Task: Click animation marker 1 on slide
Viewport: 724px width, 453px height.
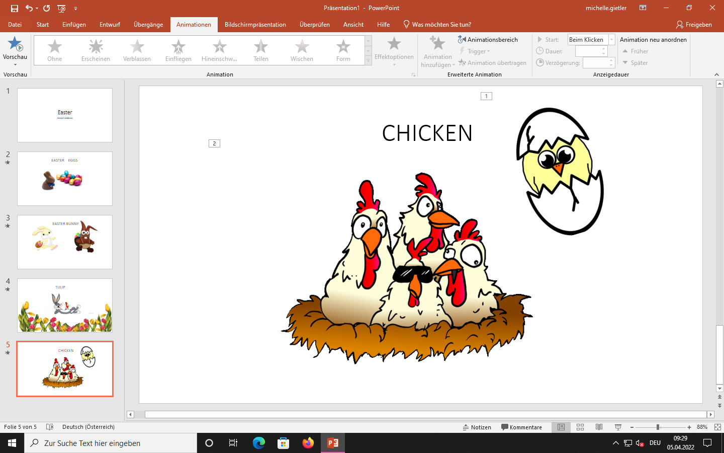Action: tap(486, 96)
